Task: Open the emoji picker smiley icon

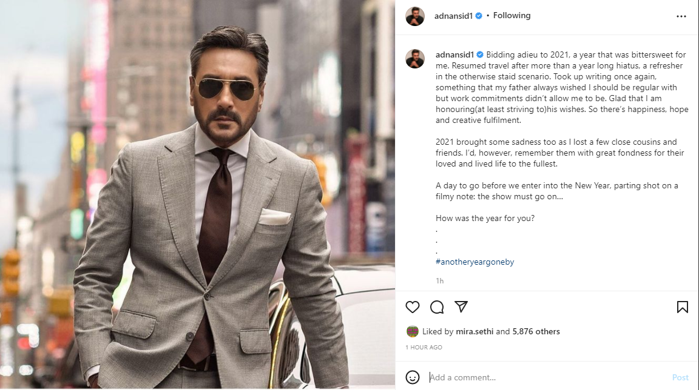Action: (413, 377)
